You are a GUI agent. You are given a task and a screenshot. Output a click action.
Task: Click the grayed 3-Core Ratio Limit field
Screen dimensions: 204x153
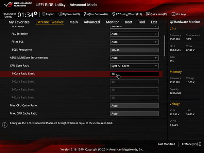click(x=134, y=90)
